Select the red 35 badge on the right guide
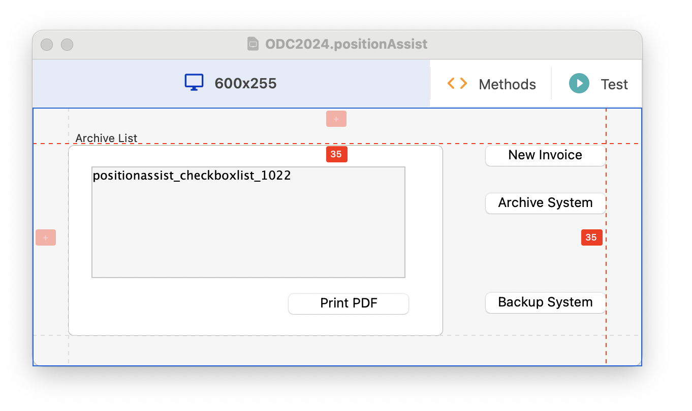 tap(591, 237)
